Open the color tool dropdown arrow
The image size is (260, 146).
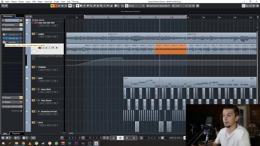point(118,6)
